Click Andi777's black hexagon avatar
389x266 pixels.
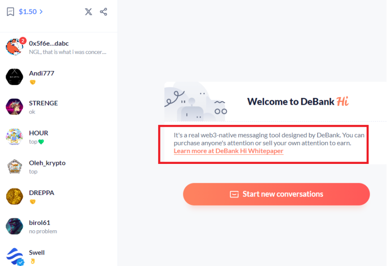coord(14,77)
